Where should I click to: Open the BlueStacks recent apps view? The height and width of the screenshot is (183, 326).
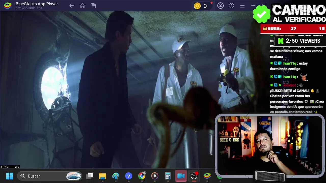[x=93, y=6]
